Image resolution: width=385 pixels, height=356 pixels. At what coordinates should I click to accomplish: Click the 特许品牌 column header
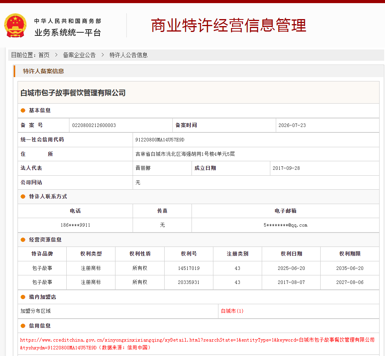(x=42, y=254)
